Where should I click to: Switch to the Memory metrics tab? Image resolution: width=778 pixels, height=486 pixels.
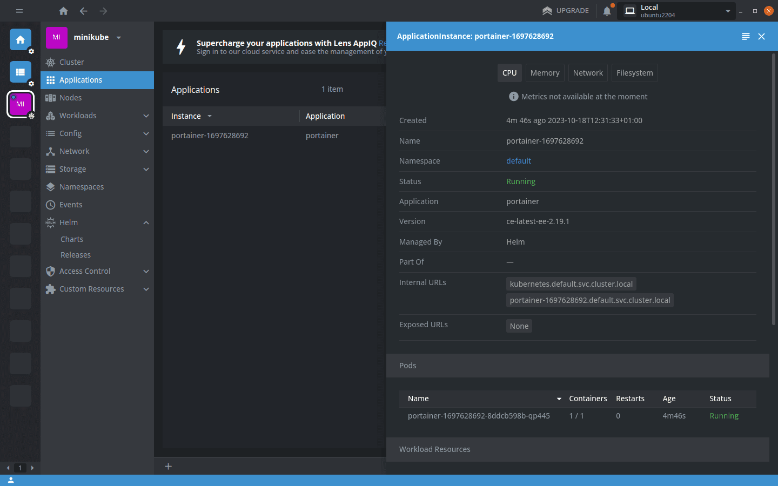click(x=545, y=73)
